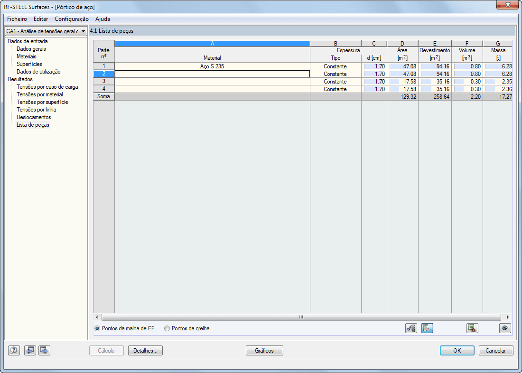
Task: Open the Editar menu
Action: 41,19
